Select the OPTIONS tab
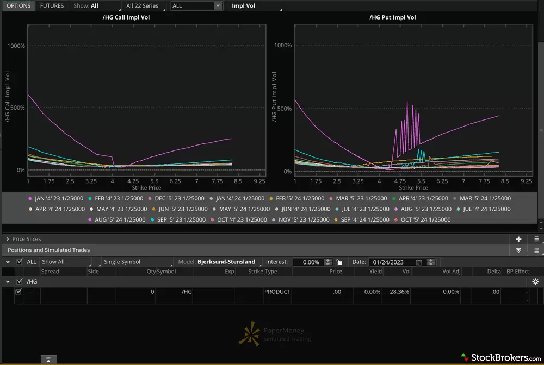The image size is (544, 365). pyautogui.click(x=18, y=6)
